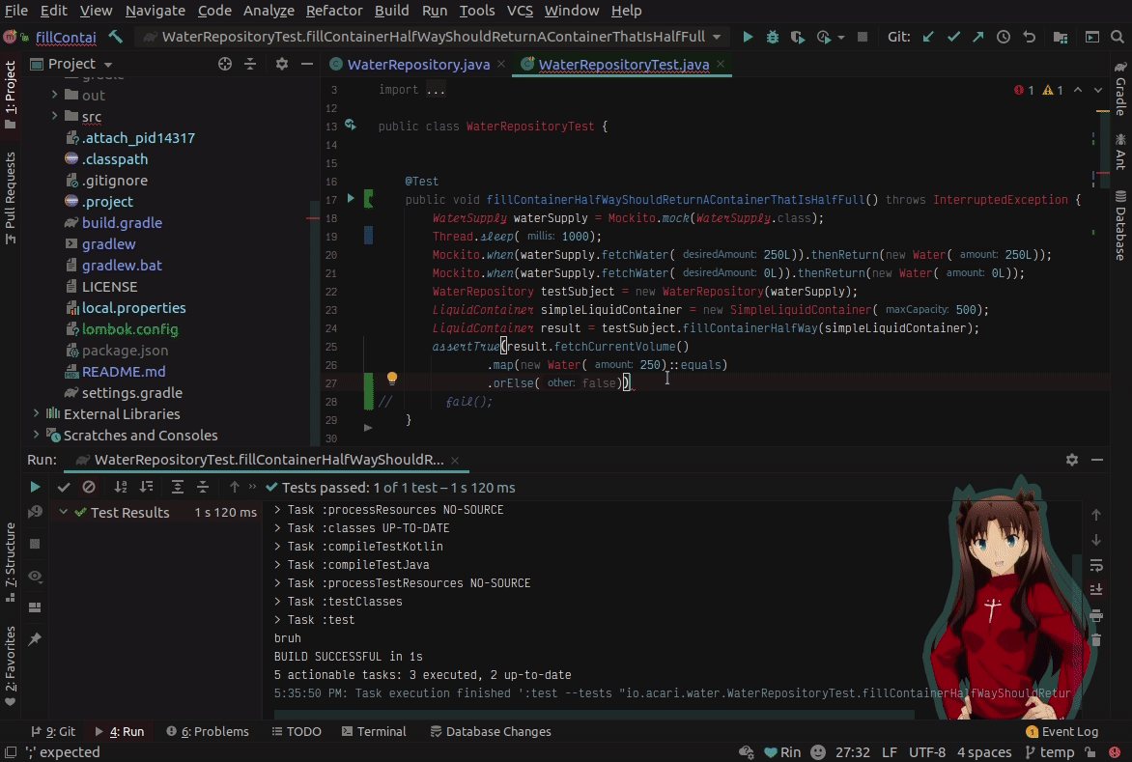Open Search Everywhere magnifier

point(1118,37)
